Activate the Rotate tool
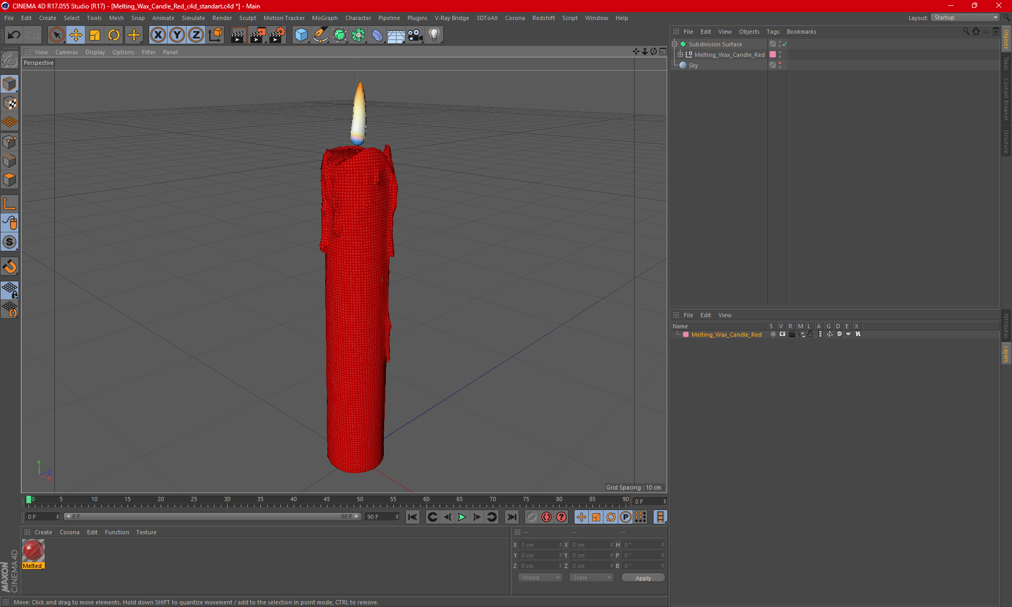 tap(114, 35)
